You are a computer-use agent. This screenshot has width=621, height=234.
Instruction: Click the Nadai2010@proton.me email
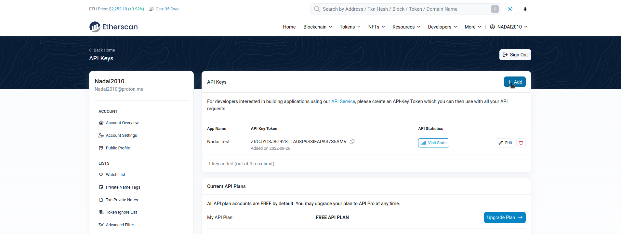(119, 89)
